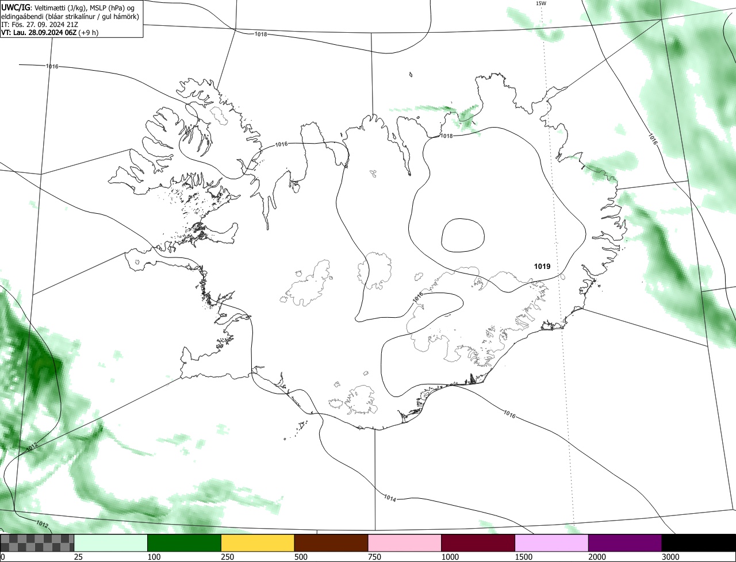The width and height of the screenshot is (736, 562).
Task: Click the legend value "500"
Action: tap(301, 557)
